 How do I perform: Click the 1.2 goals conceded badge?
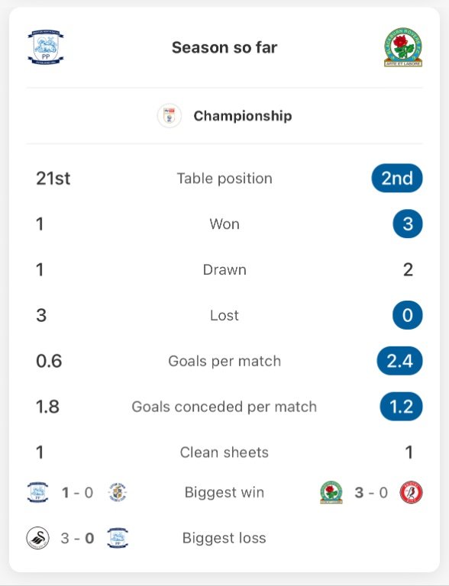[401, 407]
